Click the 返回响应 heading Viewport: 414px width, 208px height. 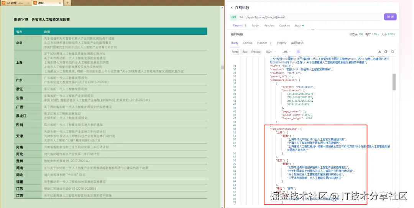(237, 34)
